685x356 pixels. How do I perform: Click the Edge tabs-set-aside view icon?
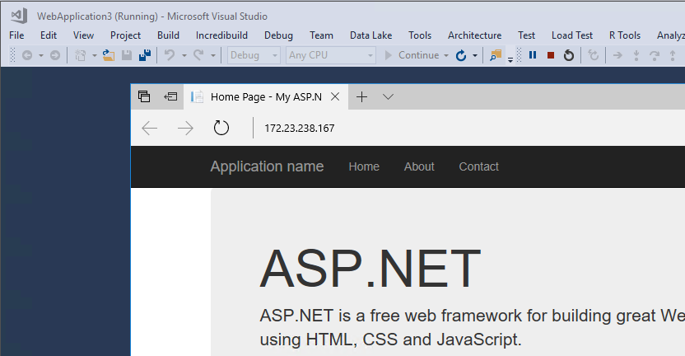144,96
